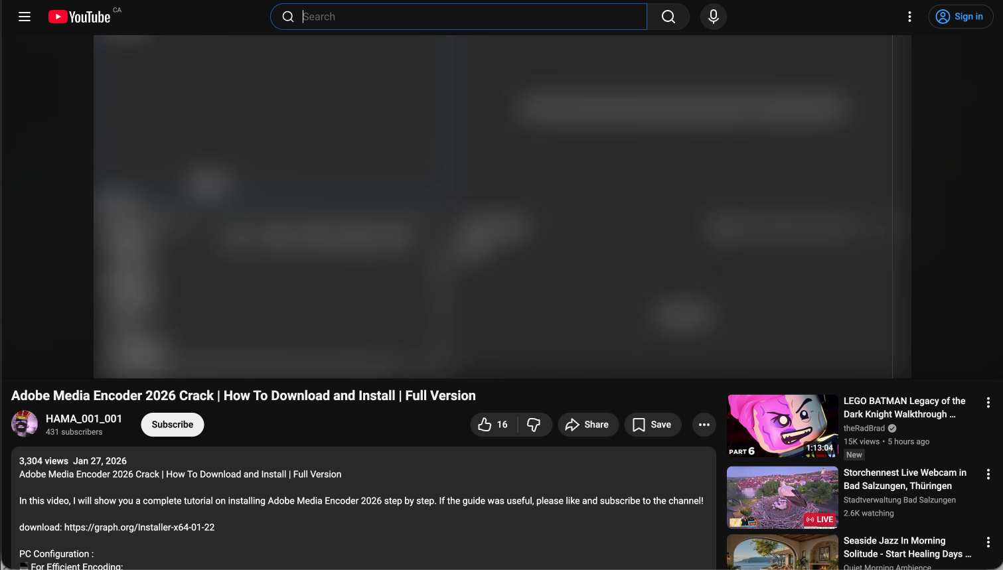Start voice search with microphone
Viewport: 1003px width, 570px height.
(714, 17)
